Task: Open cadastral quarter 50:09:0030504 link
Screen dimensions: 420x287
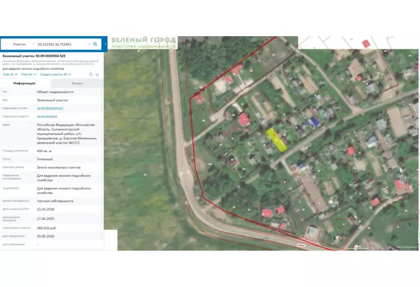Action: tap(47, 116)
